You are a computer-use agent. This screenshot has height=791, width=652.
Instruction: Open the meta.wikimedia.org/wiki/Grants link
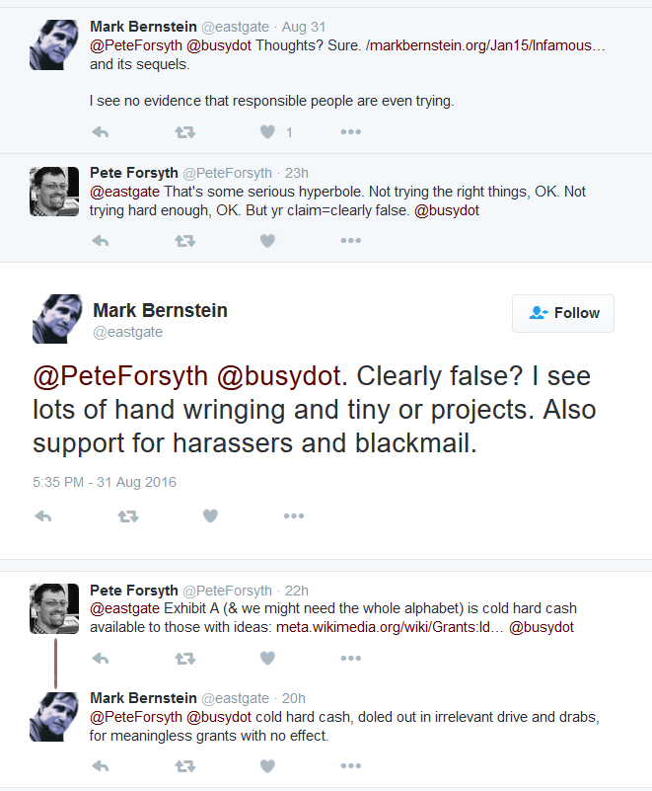pos(390,627)
